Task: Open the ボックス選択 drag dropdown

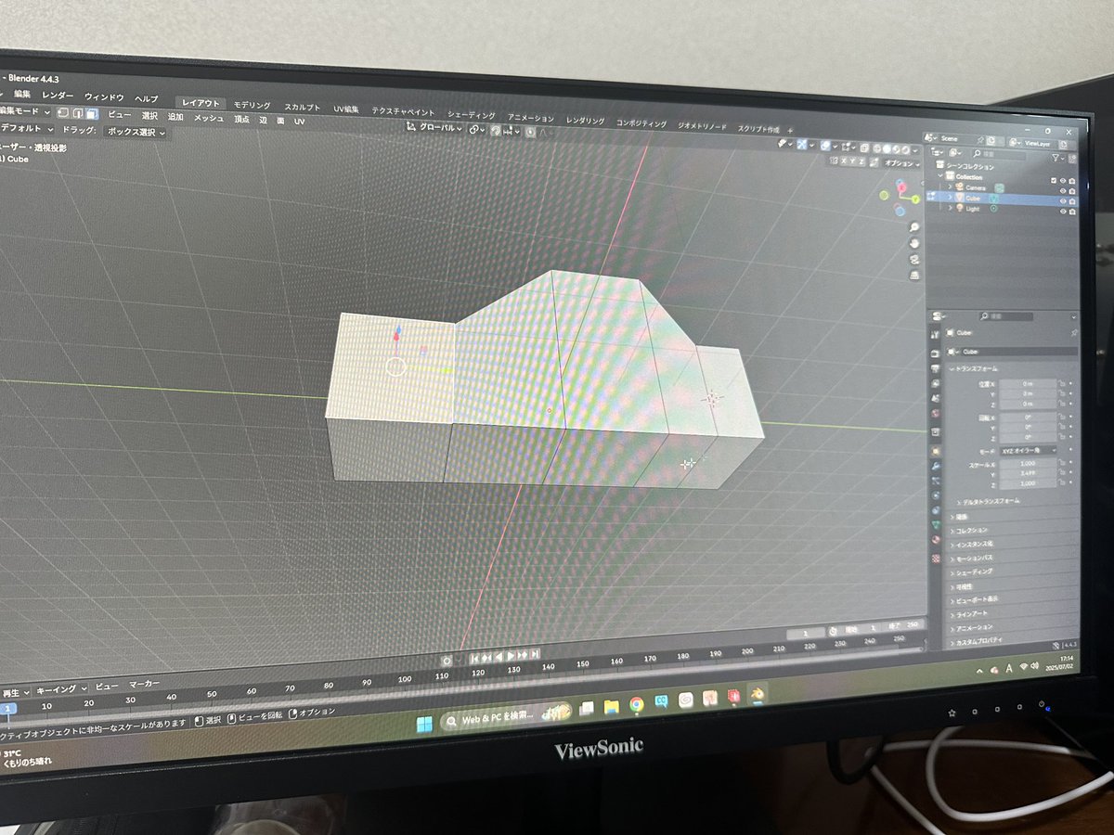Action: point(136,132)
